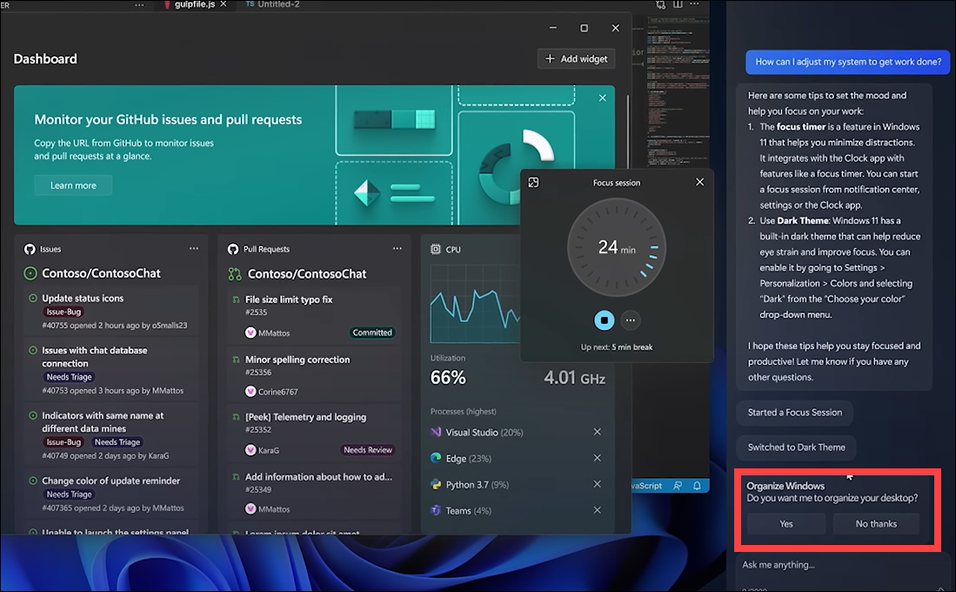Screen dimensions: 956x592
Task: Click split editor icon in VS Code
Action: [x=678, y=3]
